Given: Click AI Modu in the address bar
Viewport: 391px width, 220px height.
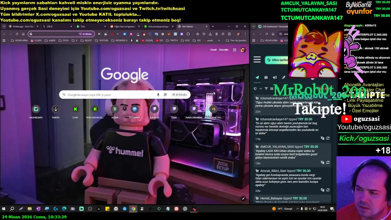Looking at the screenshot, I should coord(85,34).
